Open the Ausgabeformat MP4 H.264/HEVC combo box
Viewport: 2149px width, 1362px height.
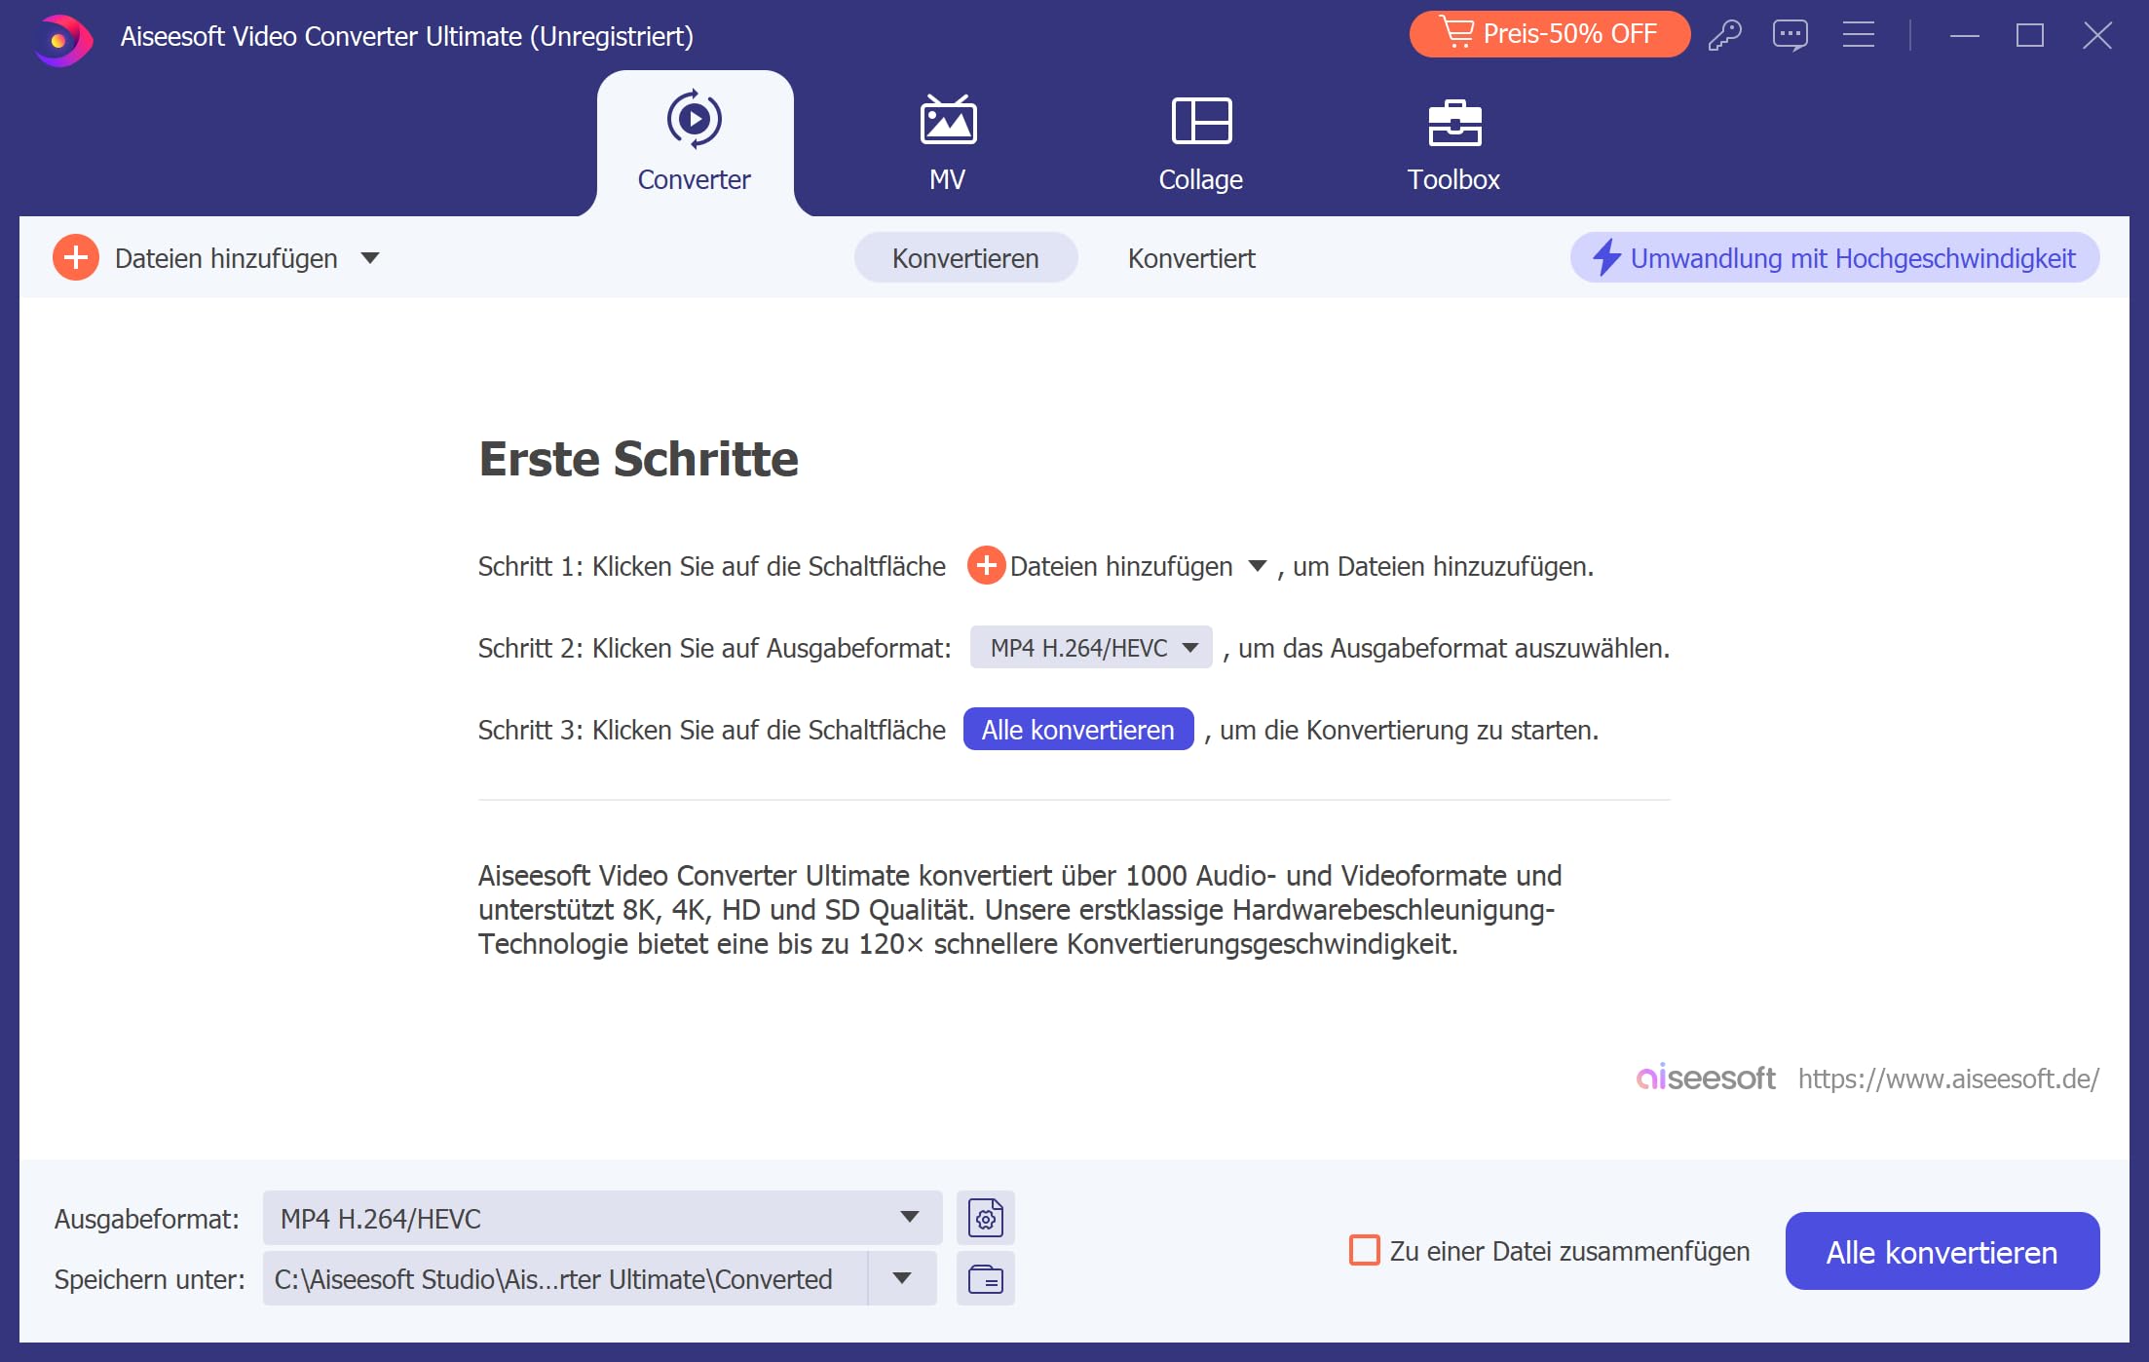point(602,1219)
